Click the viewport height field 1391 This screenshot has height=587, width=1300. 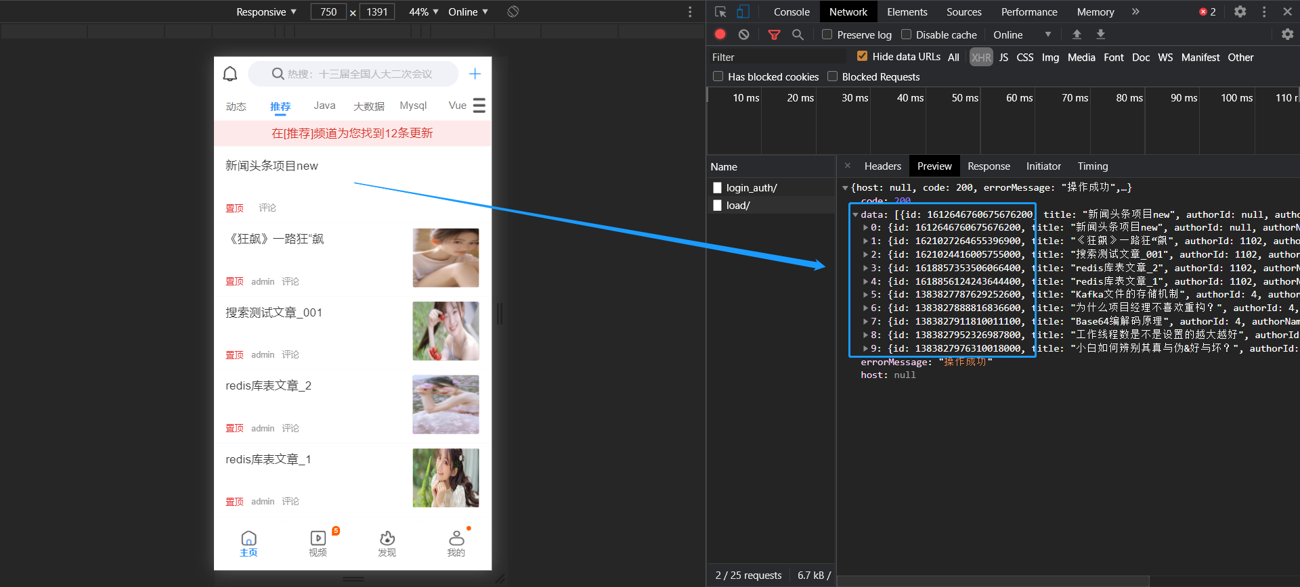click(377, 11)
